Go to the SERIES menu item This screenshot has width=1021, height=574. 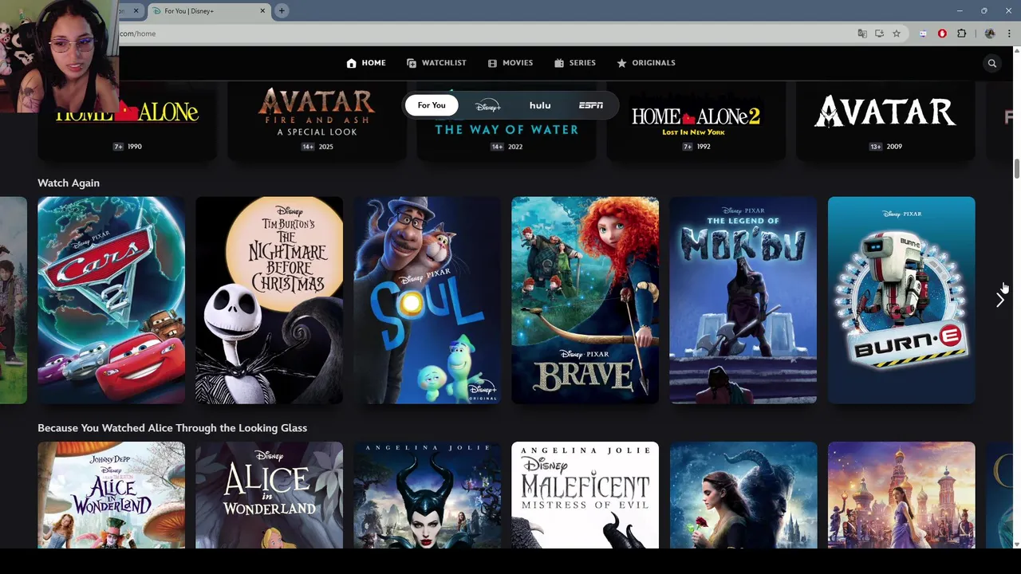[582, 63]
